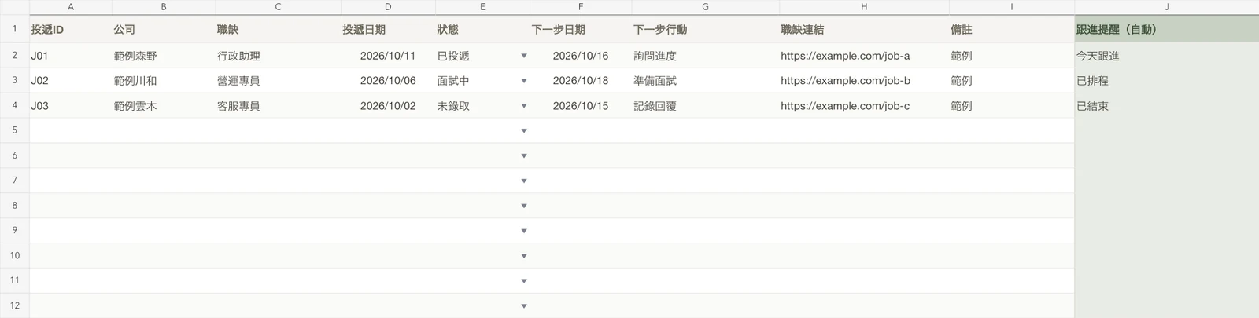Select column E header
This screenshot has height=318, width=1259.
482,7
